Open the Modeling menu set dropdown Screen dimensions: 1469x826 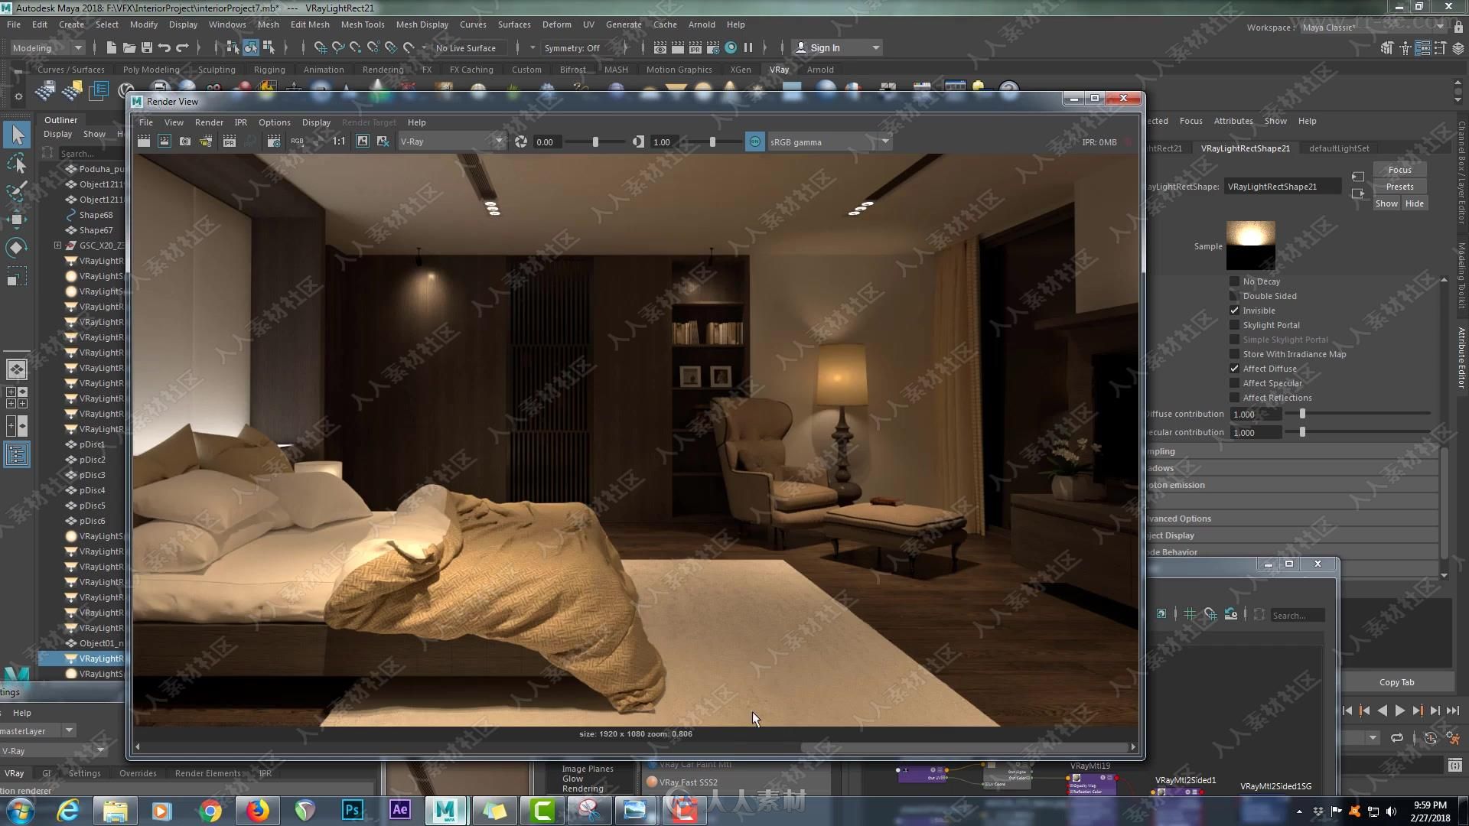[47, 47]
